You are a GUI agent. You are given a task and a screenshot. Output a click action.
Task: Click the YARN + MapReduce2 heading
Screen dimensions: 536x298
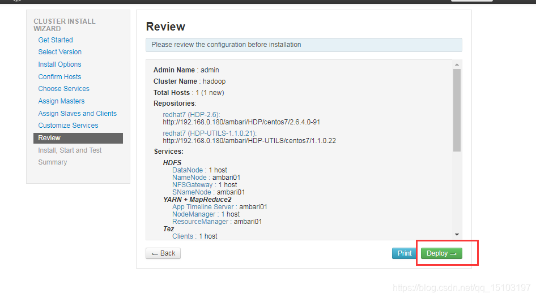click(197, 200)
